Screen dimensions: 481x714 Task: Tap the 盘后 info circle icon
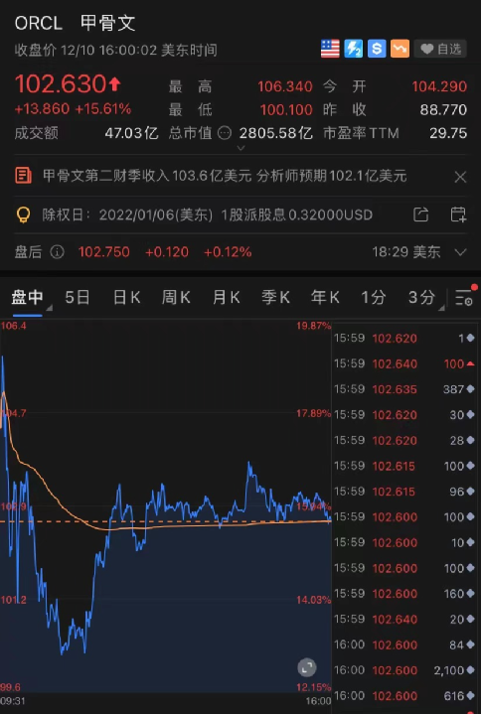(x=57, y=252)
